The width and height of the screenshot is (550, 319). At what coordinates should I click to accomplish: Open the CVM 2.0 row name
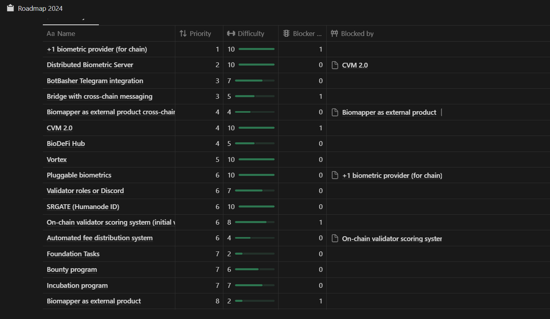(60, 128)
